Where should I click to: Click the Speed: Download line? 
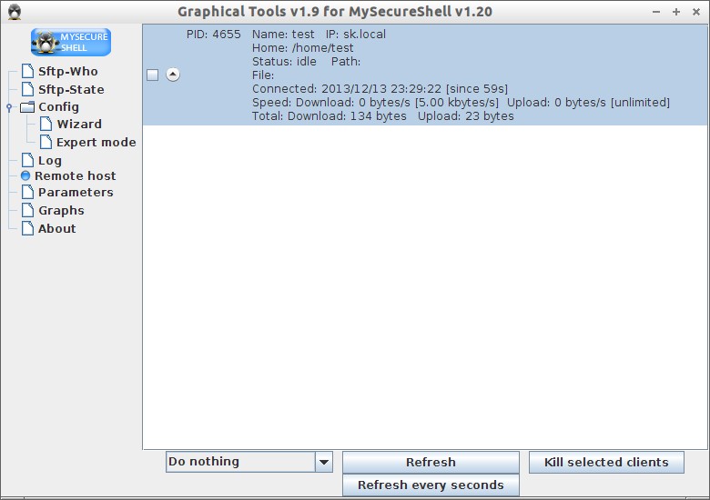(461, 103)
